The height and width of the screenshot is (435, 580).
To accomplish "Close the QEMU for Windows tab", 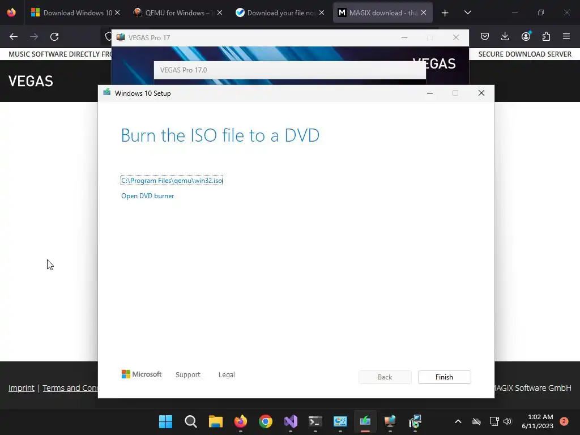I will pyautogui.click(x=220, y=12).
